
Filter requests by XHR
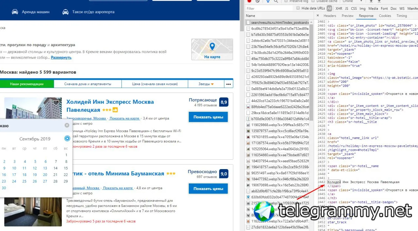point(339,8)
